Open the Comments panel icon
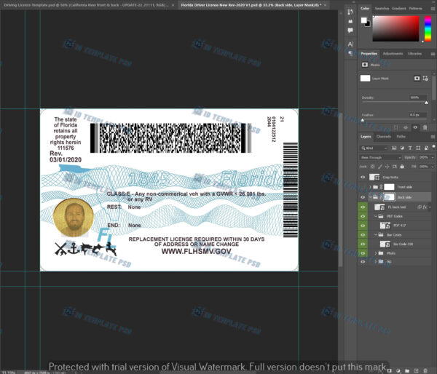437x374 pixels. (350, 31)
